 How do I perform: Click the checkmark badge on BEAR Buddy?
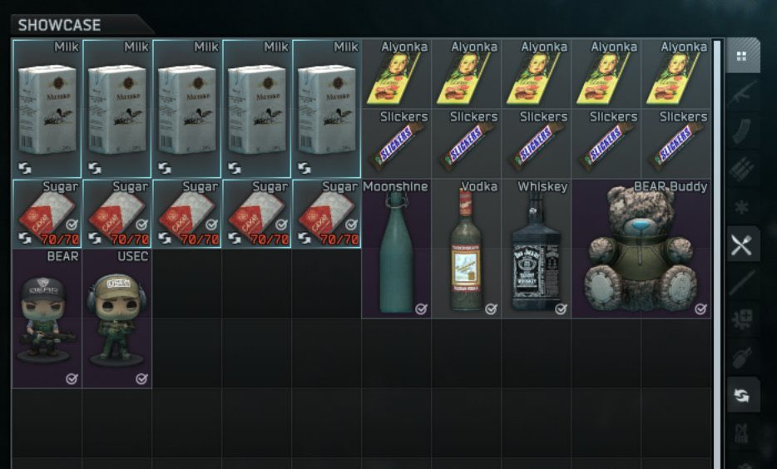click(x=700, y=309)
